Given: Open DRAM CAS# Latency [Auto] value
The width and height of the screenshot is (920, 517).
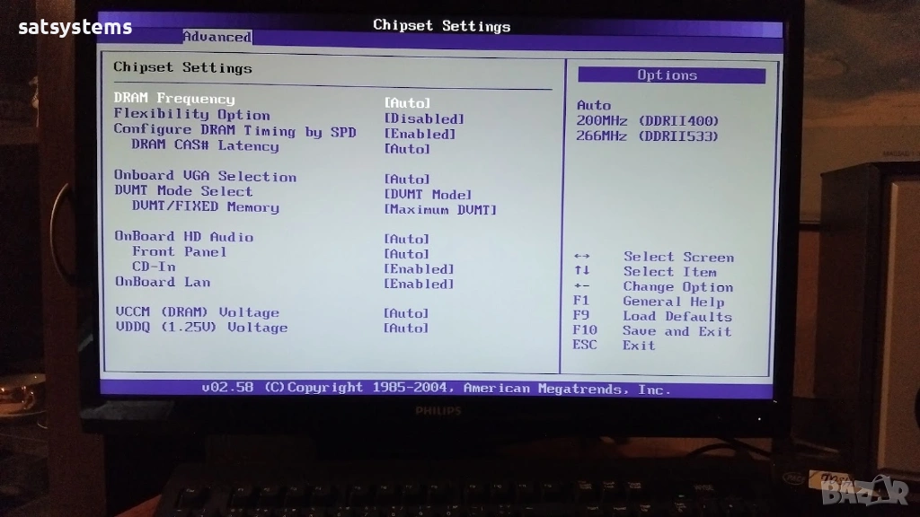Looking at the screenshot, I should 407,149.
